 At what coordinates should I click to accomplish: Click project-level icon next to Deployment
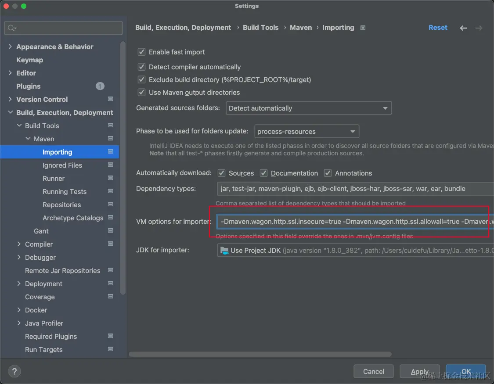(x=110, y=283)
